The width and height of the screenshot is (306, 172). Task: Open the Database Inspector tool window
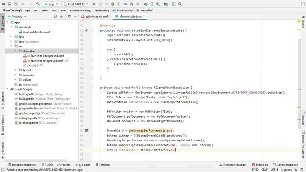[x=22, y=165]
